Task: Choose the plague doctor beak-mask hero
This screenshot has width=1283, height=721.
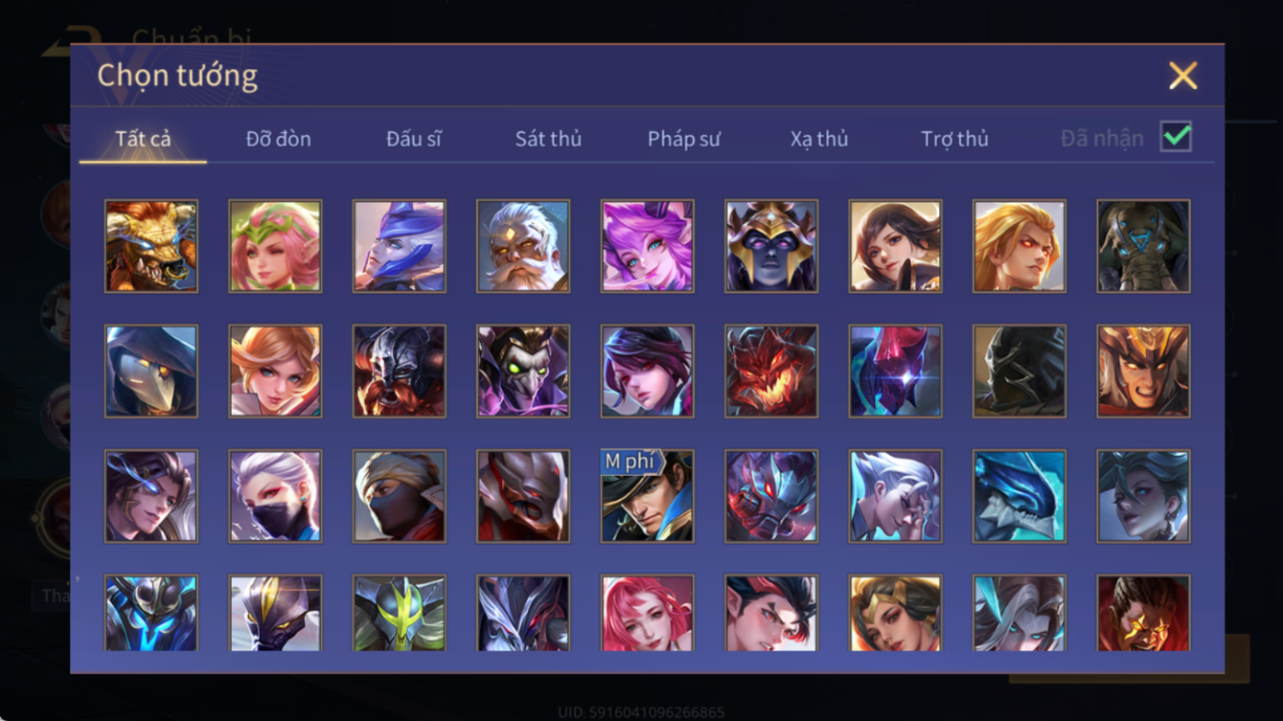Action: (x=151, y=372)
